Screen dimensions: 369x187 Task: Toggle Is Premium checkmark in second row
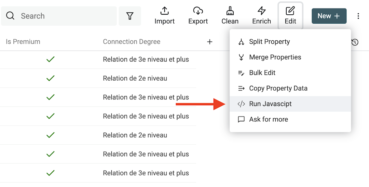tap(51, 78)
